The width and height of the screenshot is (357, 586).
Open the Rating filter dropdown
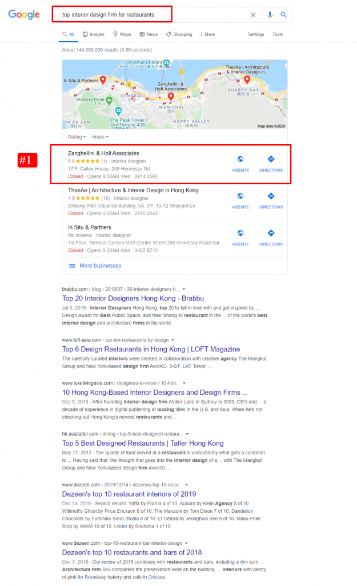77,137
